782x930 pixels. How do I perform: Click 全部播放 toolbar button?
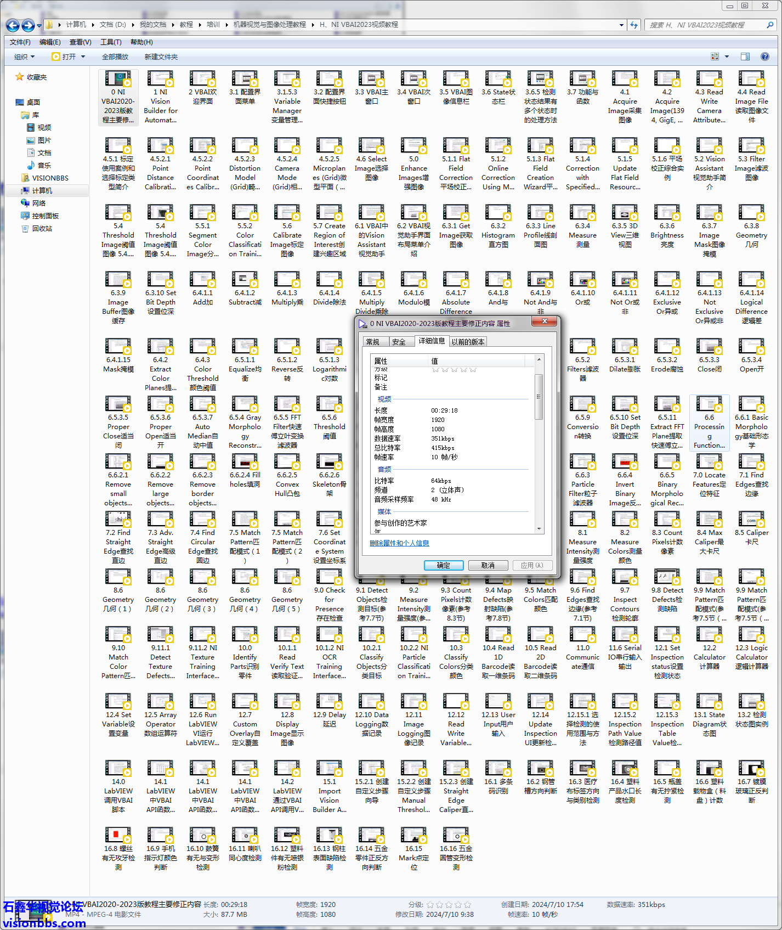[x=115, y=57]
